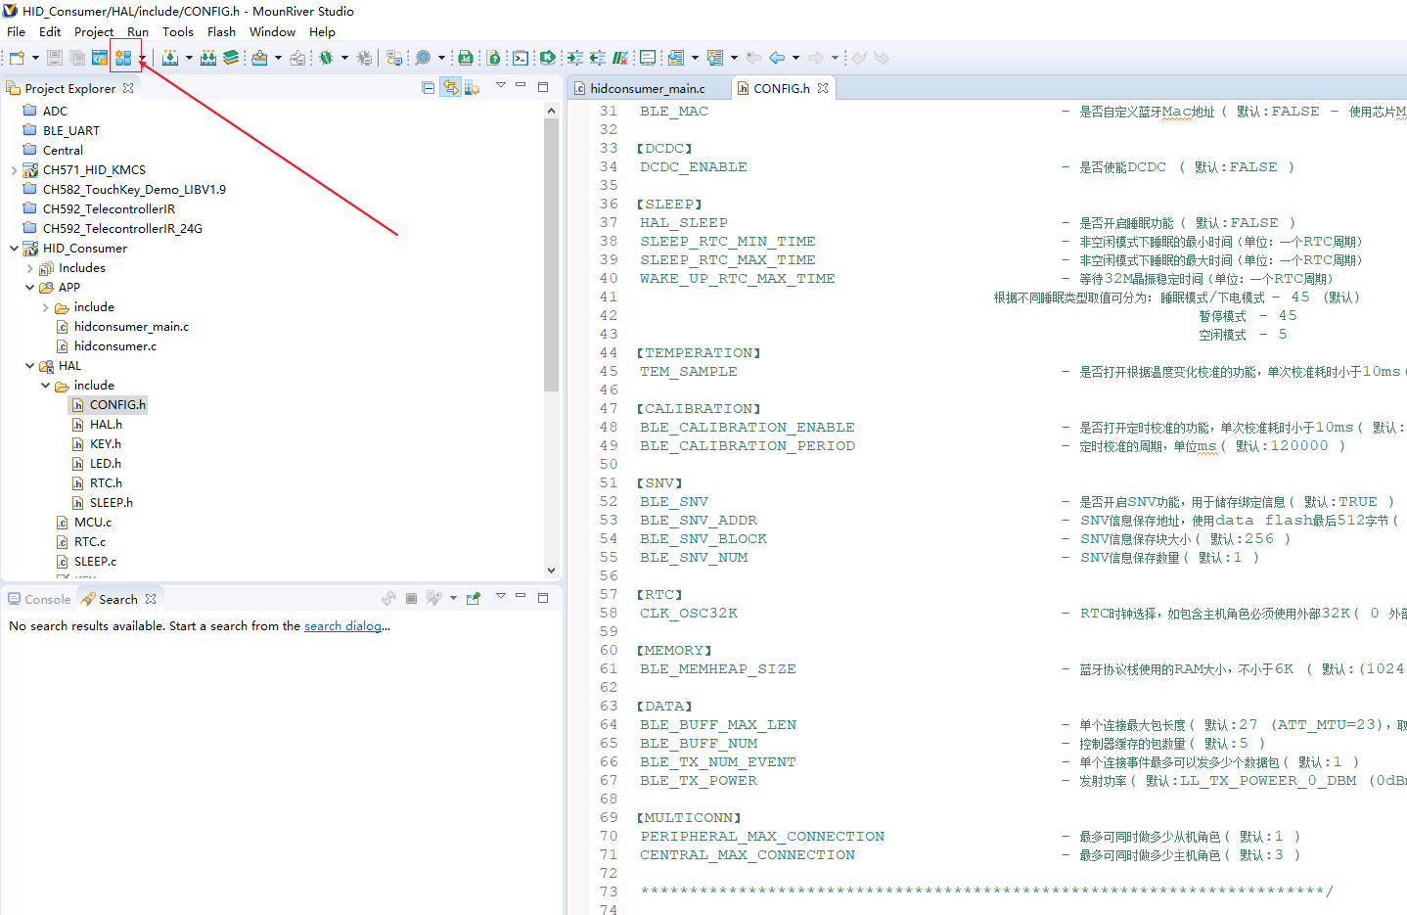Expand the Includes node
The image size is (1407, 915).
click(29, 267)
